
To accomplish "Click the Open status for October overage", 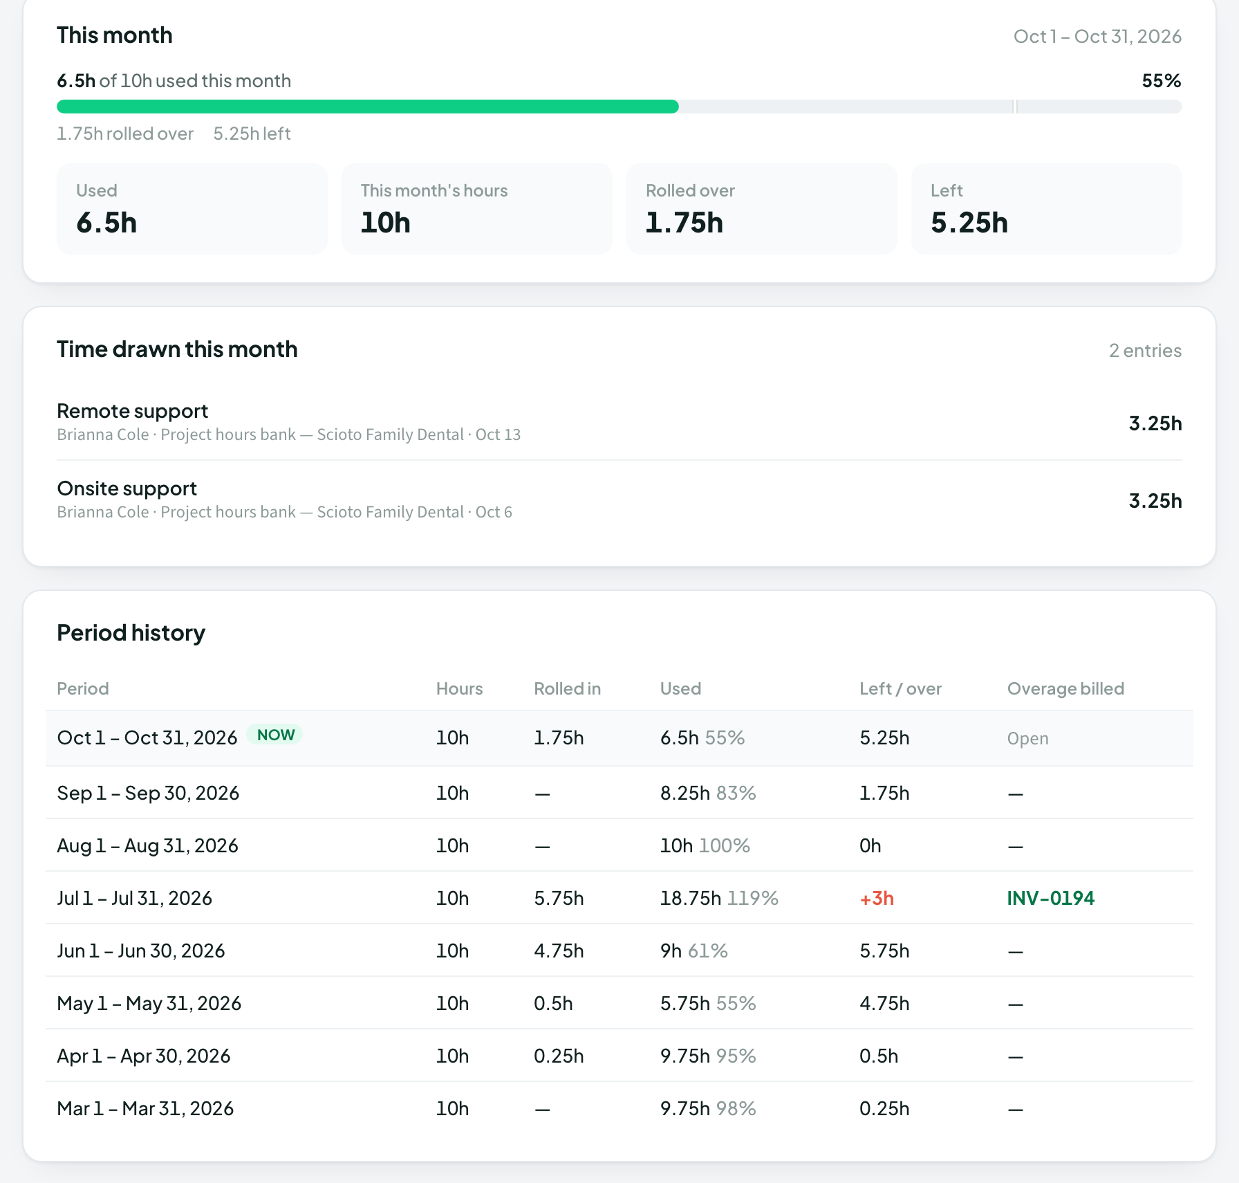I will click(1027, 738).
